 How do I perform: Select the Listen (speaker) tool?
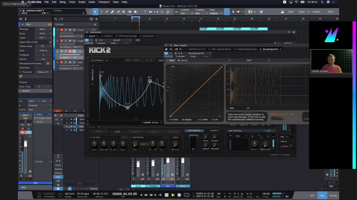(x=136, y=12)
